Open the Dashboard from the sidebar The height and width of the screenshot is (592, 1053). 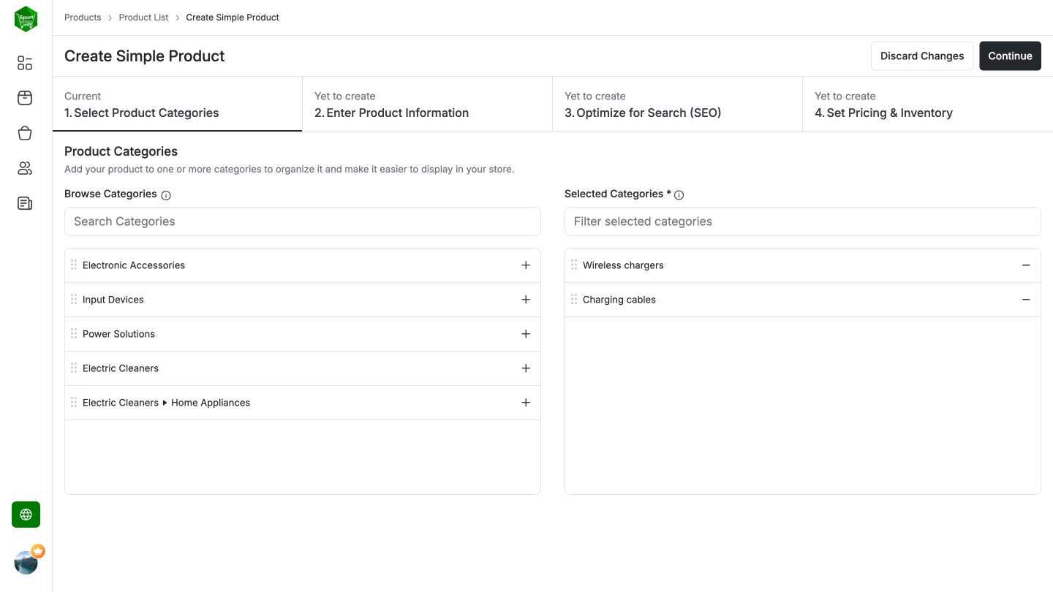[24, 63]
